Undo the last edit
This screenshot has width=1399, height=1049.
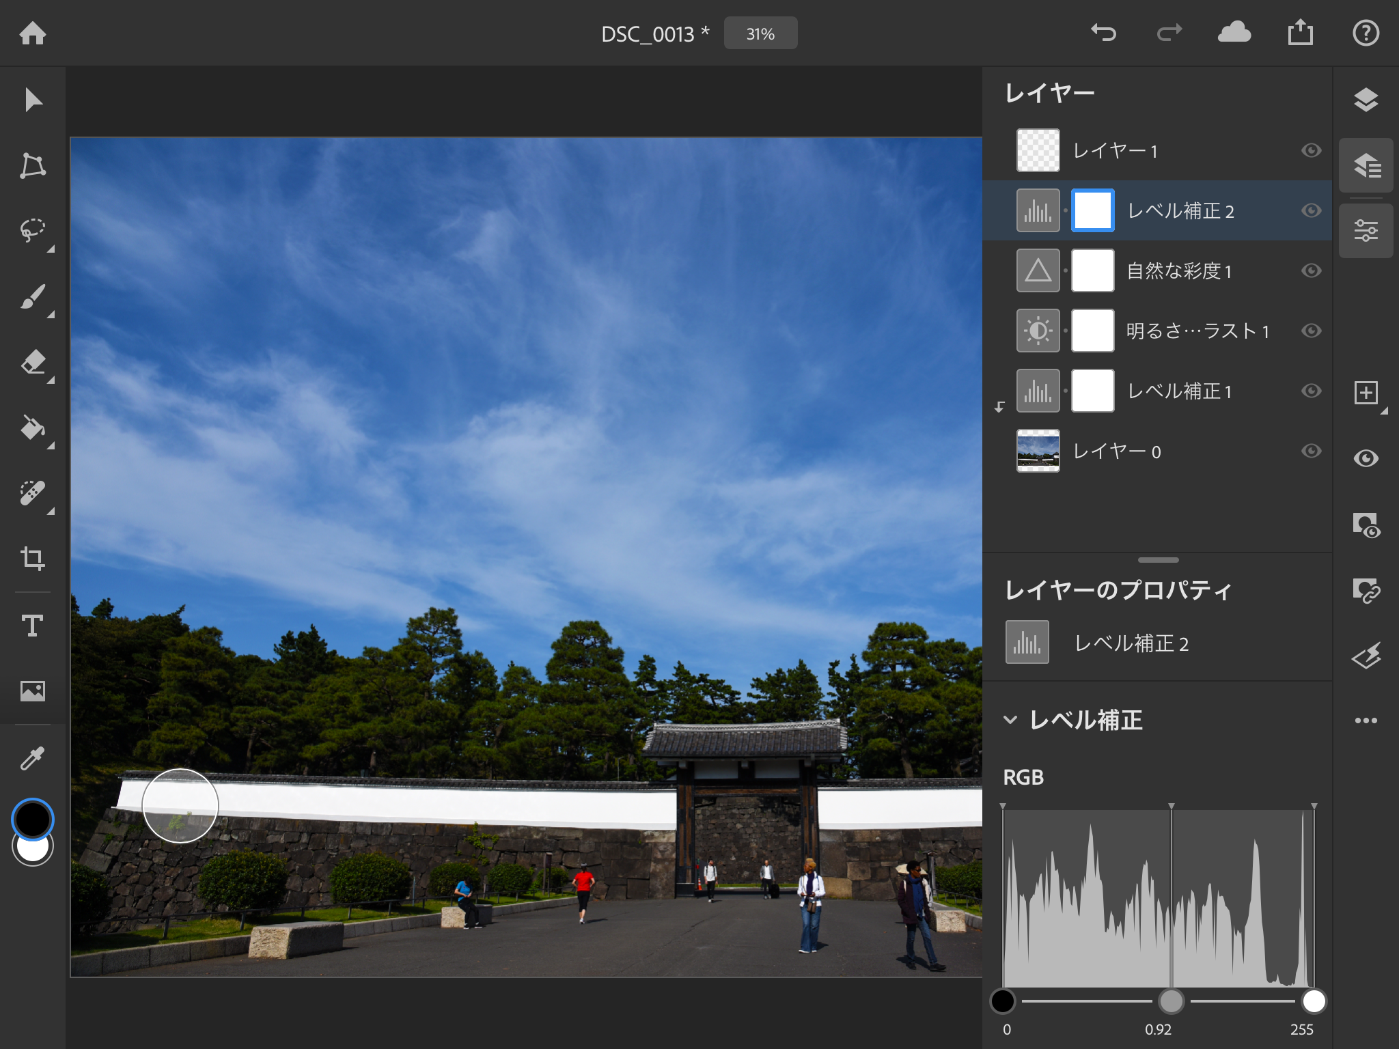[x=1104, y=32]
